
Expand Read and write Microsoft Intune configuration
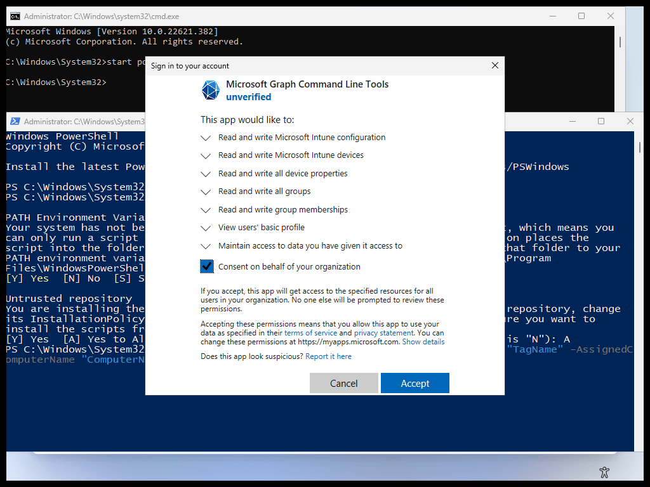click(205, 138)
